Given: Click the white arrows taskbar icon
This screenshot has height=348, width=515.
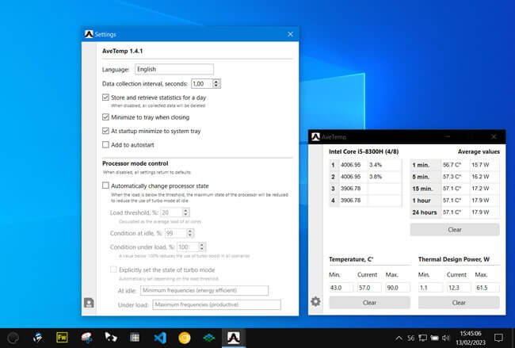Looking at the screenshot, I should [x=111, y=338].
